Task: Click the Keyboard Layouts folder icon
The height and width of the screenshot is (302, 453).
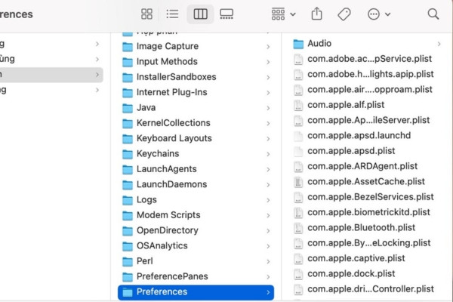Action: click(128, 139)
